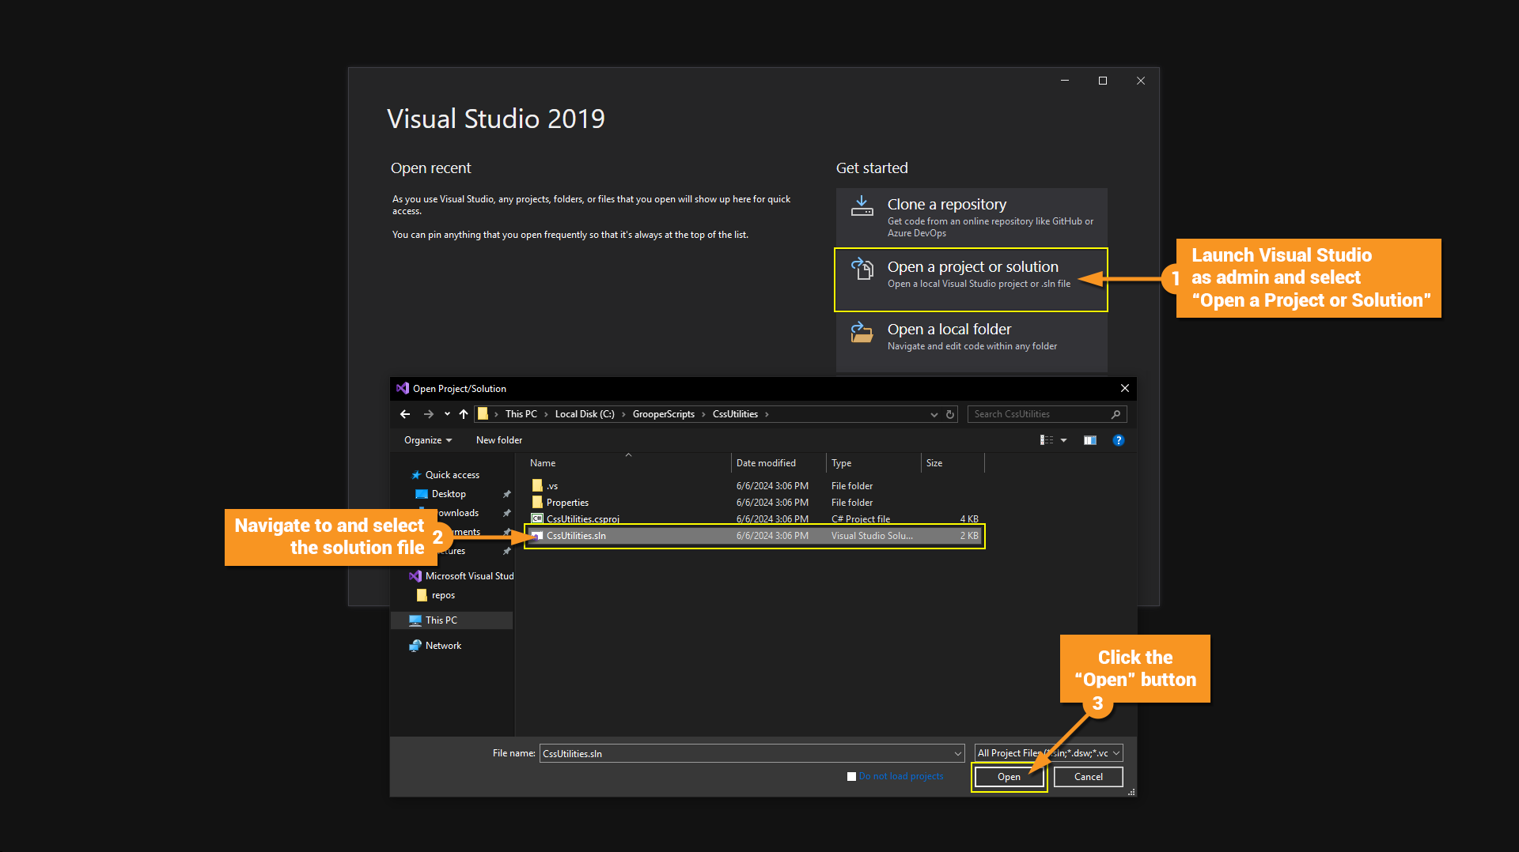Image resolution: width=1519 pixels, height=852 pixels.
Task: Select This PC in the navigation tree
Action: click(441, 620)
